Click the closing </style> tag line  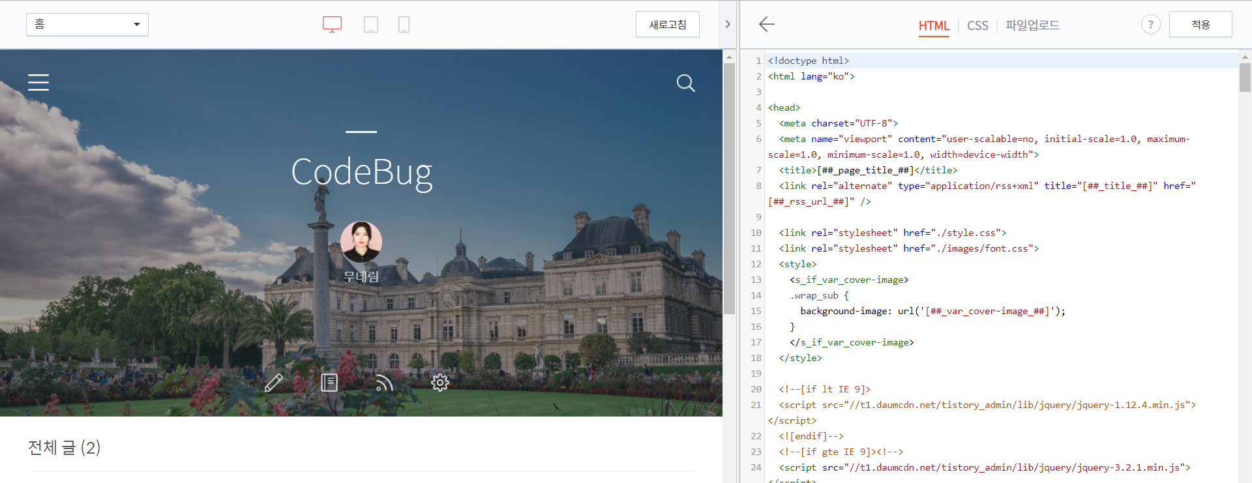(x=800, y=358)
